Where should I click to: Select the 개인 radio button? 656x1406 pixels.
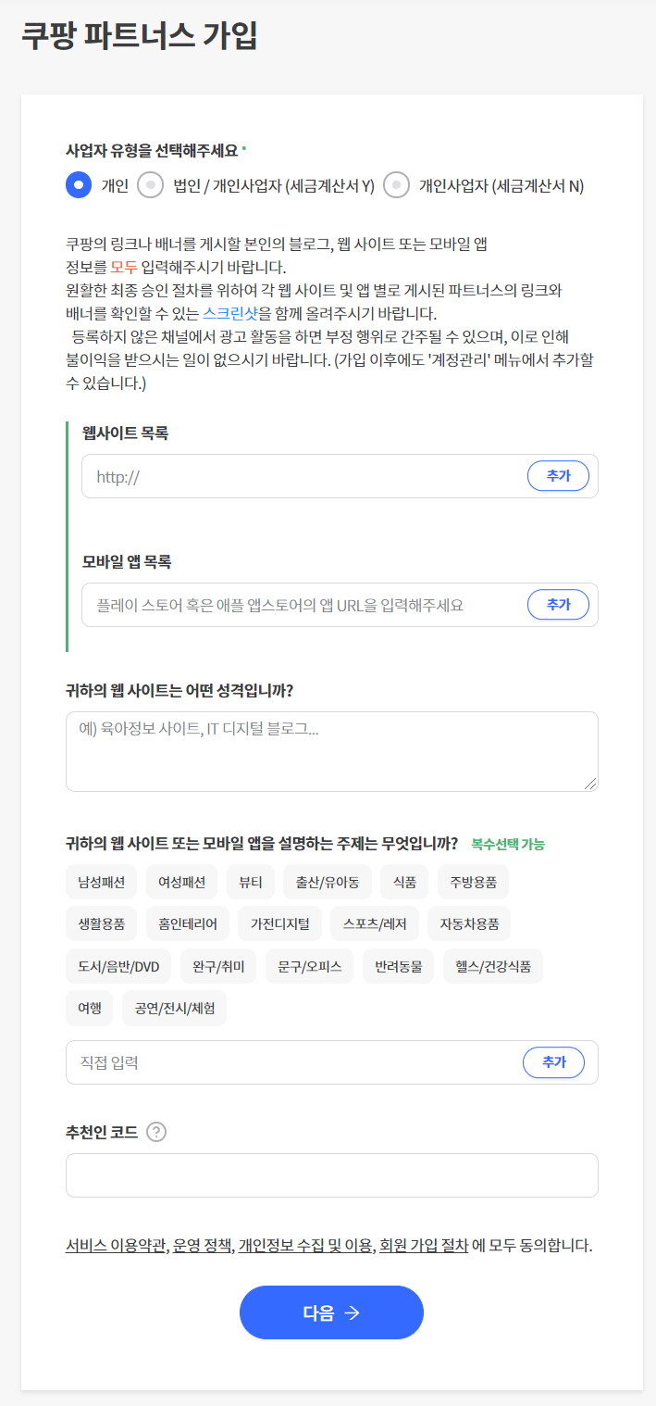pyautogui.click(x=79, y=185)
